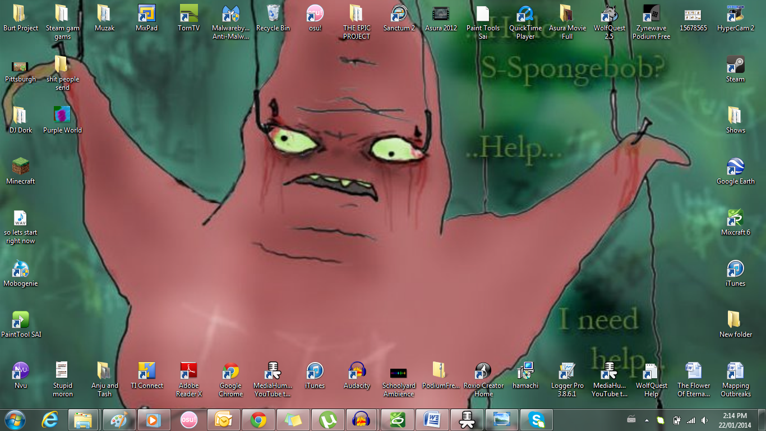Open Windows Media Player in taskbar
The image size is (766, 431).
click(x=153, y=420)
